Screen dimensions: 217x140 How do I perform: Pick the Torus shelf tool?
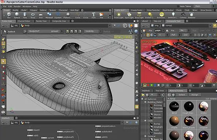tap(33, 15)
